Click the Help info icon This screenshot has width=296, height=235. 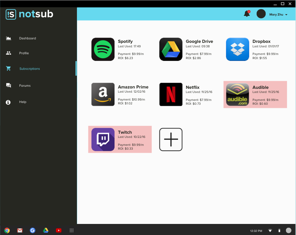[x=8, y=102]
